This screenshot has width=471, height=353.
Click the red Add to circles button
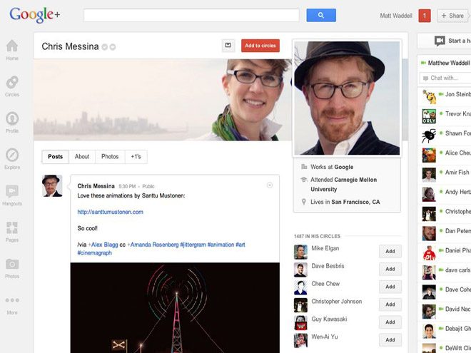[x=260, y=46]
